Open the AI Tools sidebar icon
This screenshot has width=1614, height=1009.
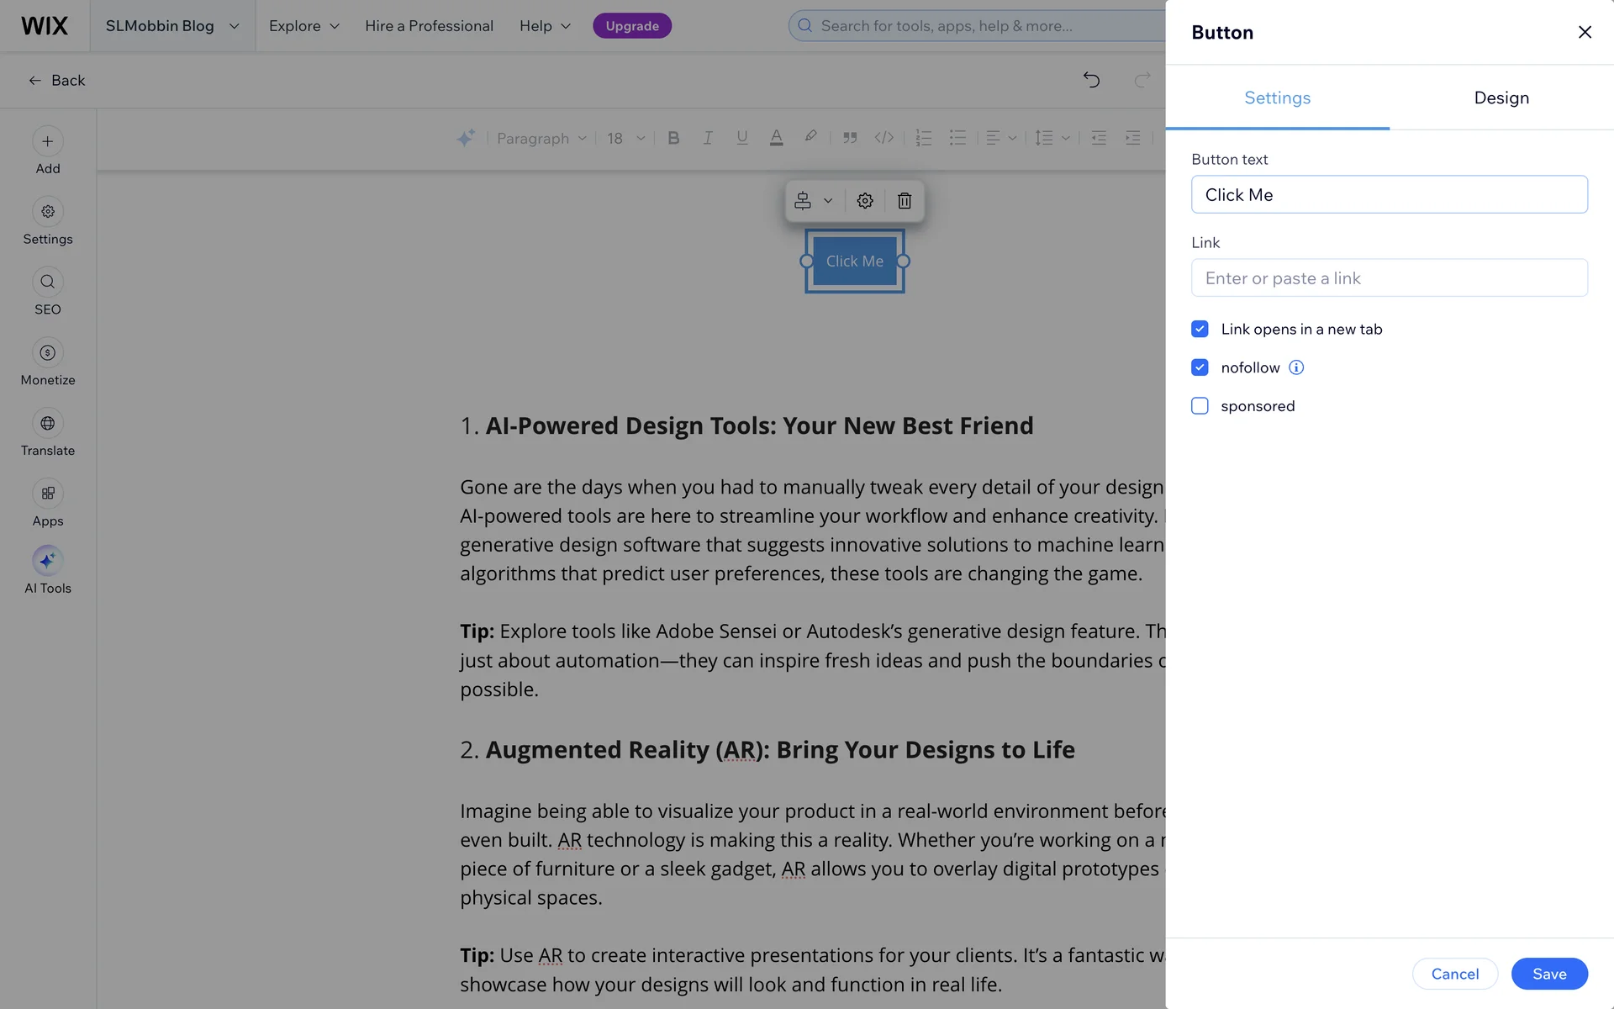click(x=48, y=561)
